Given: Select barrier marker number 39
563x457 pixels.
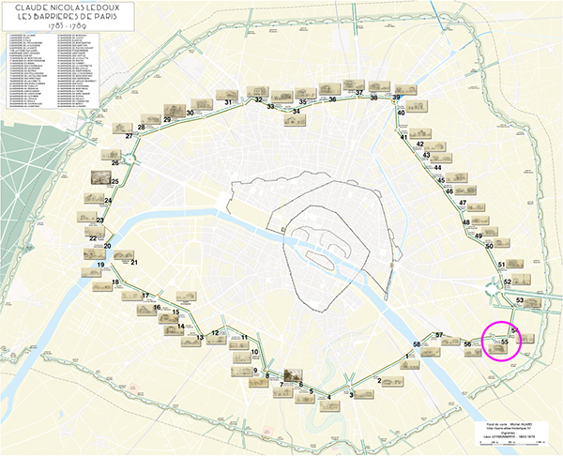Looking at the screenshot, I should point(397,98).
